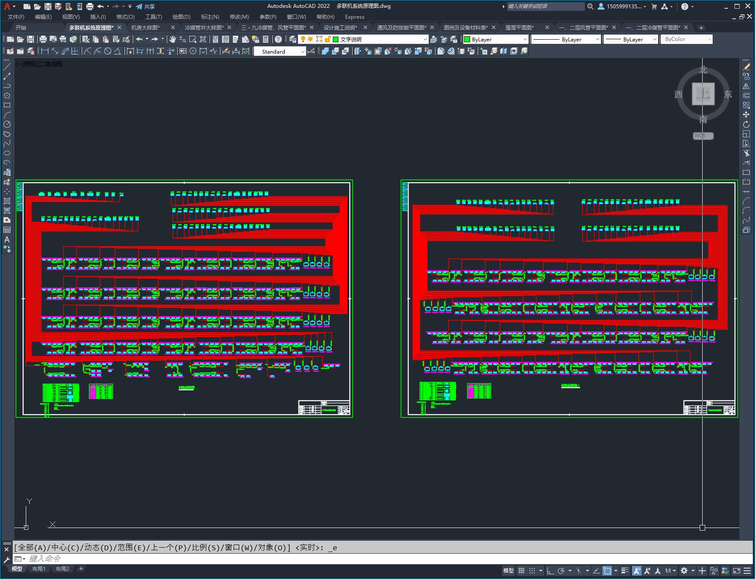755x579 pixels.
Task: Select the Rotate tool
Action: [x=746, y=124]
